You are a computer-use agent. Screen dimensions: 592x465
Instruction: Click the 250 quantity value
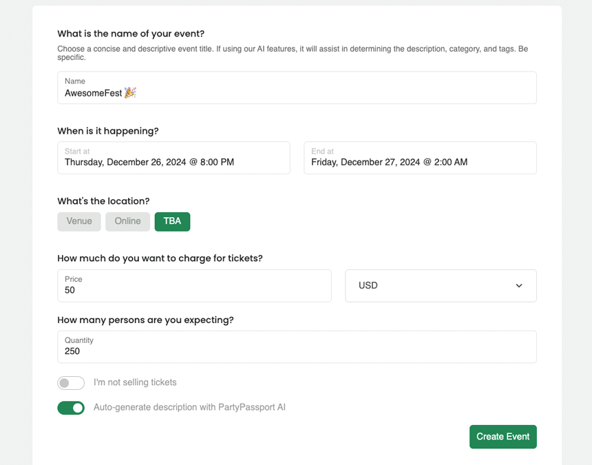(x=72, y=351)
